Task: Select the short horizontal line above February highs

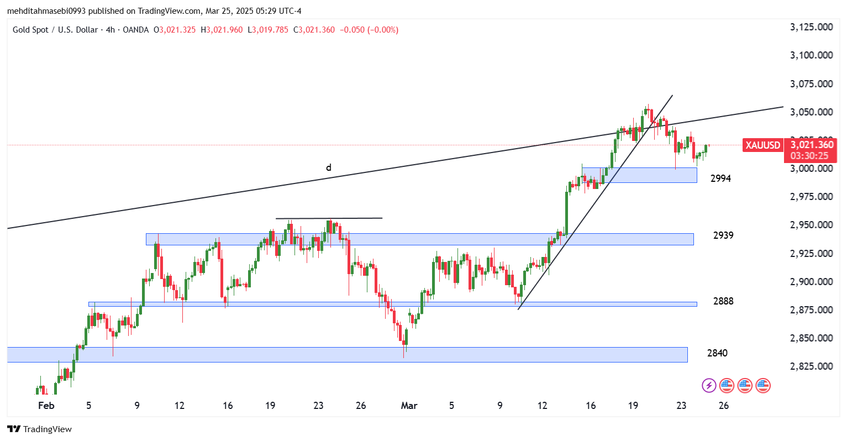Action: [329, 218]
